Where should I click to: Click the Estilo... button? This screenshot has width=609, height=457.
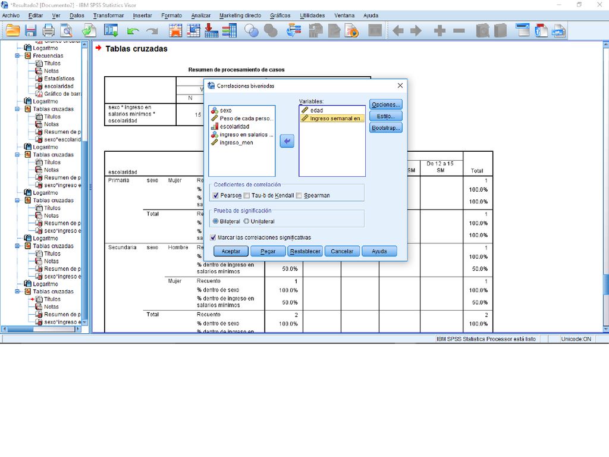click(x=385, y=116)
